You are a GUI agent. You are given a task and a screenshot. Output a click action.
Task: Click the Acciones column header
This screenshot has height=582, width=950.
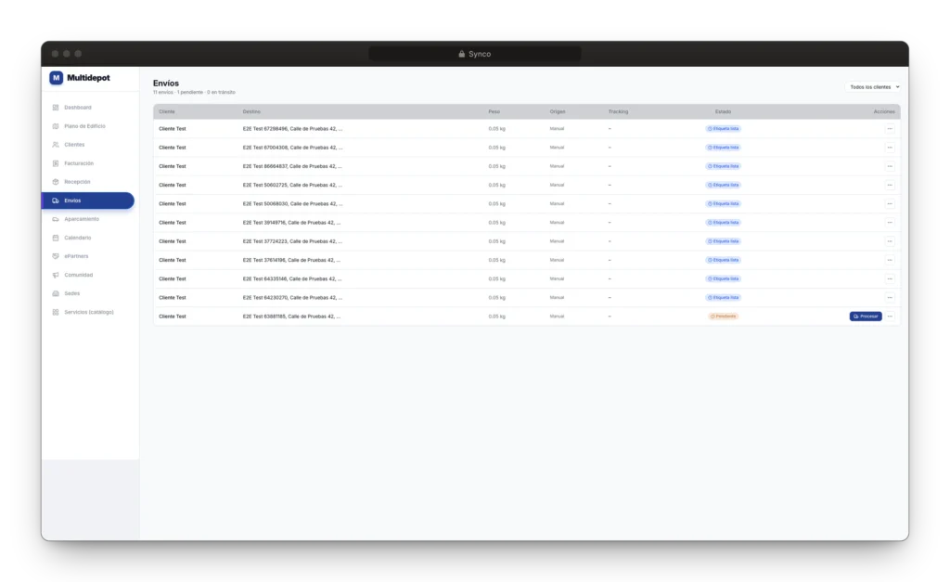pyautogui.click(x=884, y=111)
